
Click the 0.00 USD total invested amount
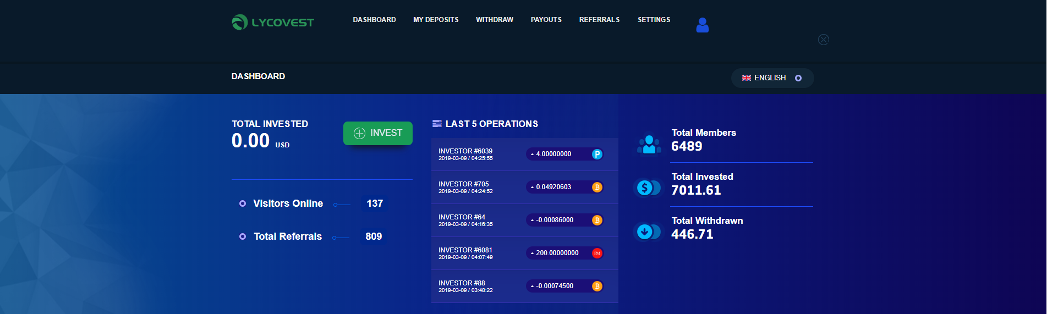coord(260,141)
